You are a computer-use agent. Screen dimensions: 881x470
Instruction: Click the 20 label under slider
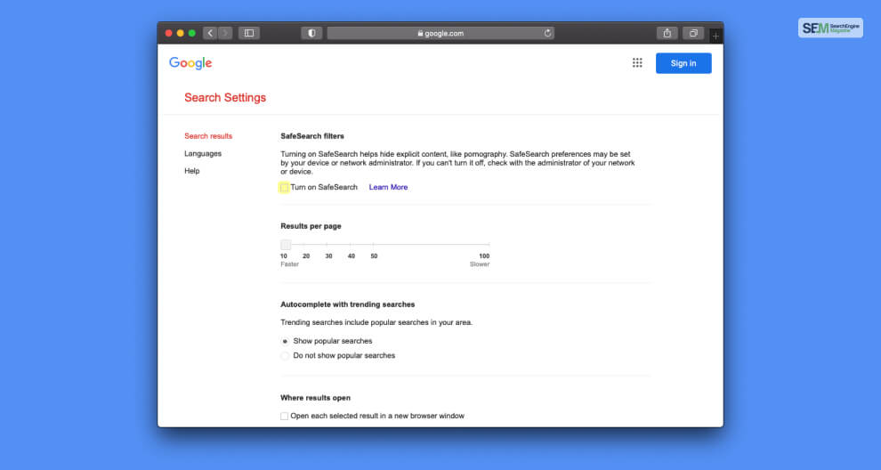306,255
